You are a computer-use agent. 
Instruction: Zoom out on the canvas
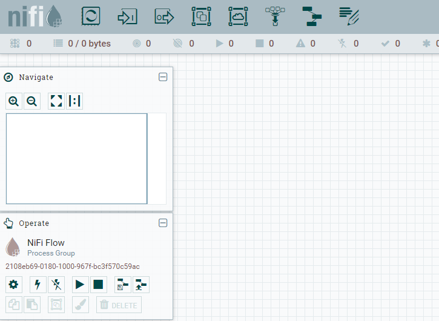coord(32,101)
